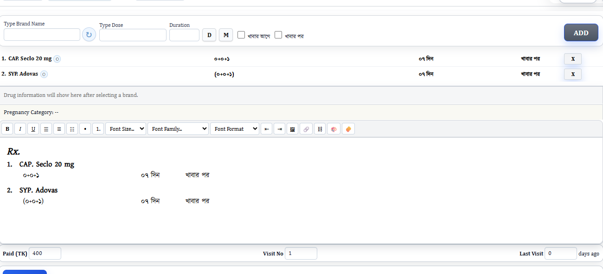
Task: Click the add link chain icon
Action: click(306, 129)
